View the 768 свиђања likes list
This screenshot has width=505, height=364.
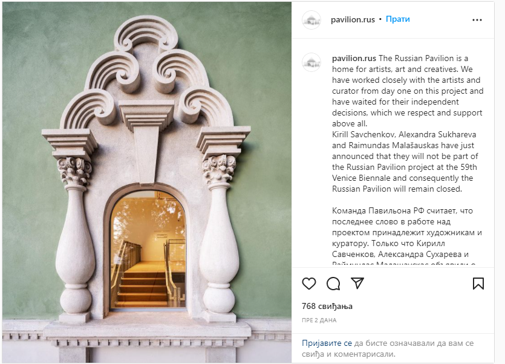click(327, 306)
